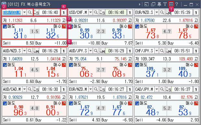This screenshot has height=125, width=201.
Task: Toggle M/S switch in the EUR/USD.M panel
Action: point(36,12)
